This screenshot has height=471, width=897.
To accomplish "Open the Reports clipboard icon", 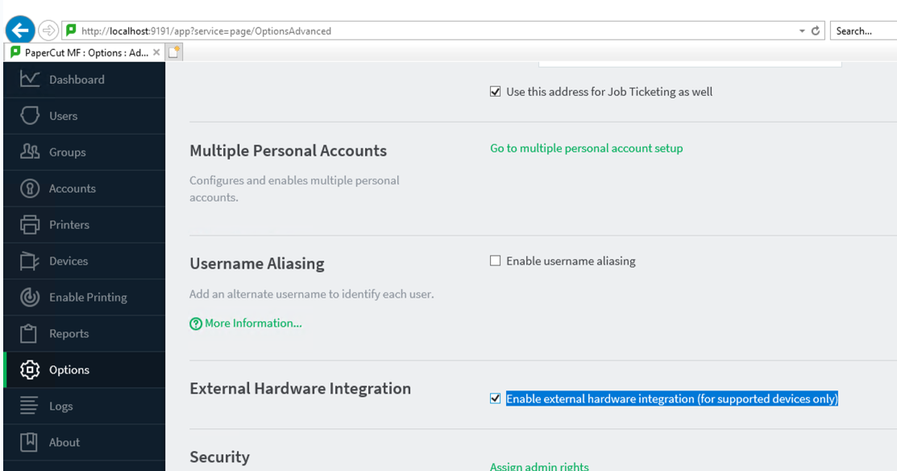I will (30, 333).
